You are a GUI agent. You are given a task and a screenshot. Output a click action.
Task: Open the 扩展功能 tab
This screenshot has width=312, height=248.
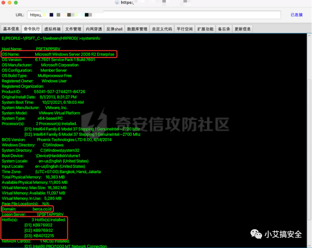click(x=205, y=29)
